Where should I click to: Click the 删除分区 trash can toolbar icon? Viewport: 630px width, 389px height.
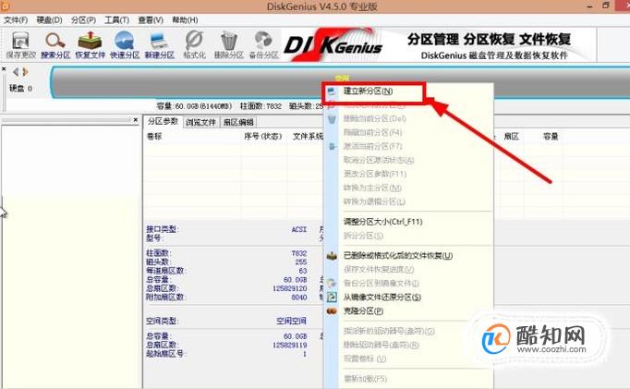[228, 44]
